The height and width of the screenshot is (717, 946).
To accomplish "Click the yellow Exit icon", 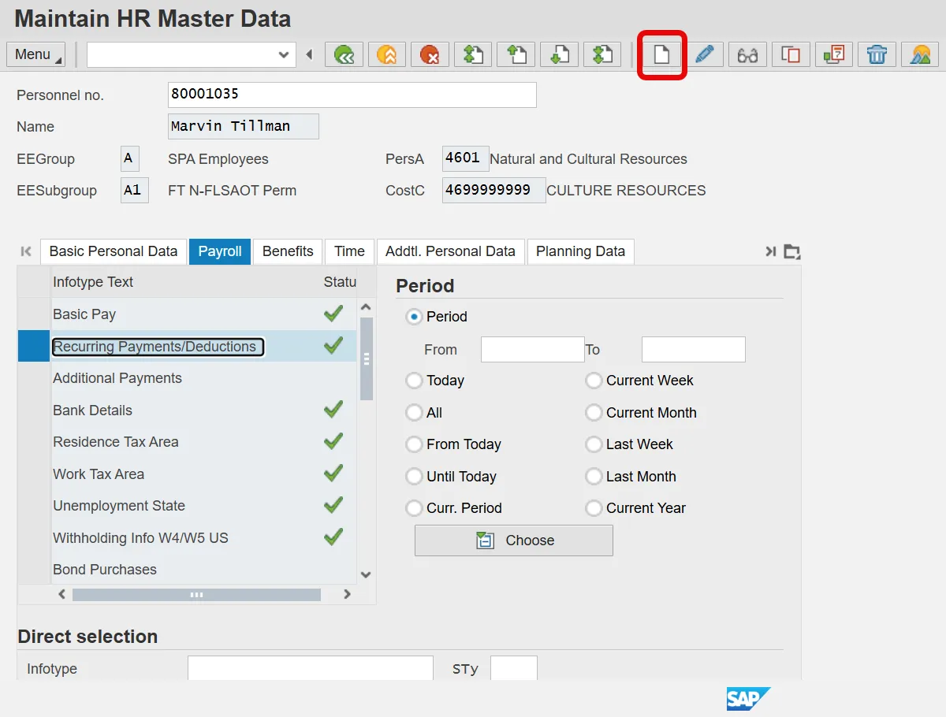I will [x=387, y=54].
